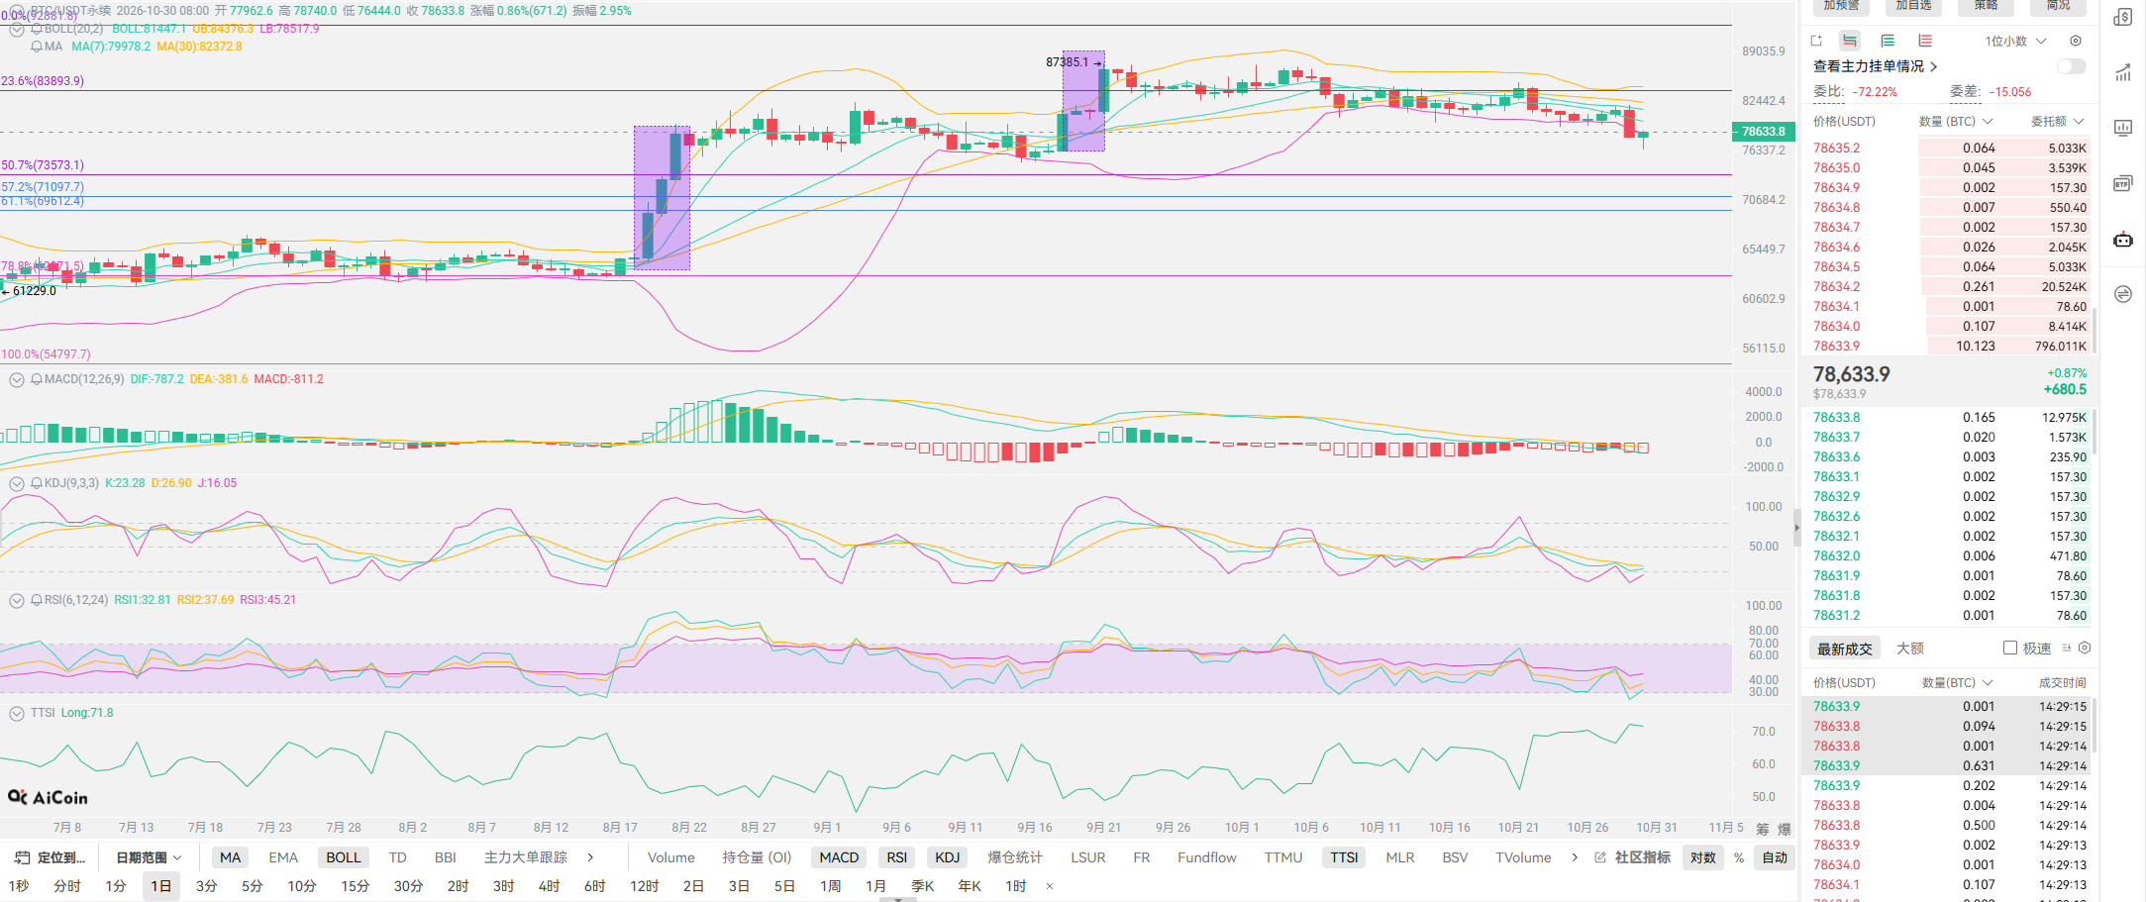
Task: Select the 15分 timeframe
Action: click(x=356, y=886)
